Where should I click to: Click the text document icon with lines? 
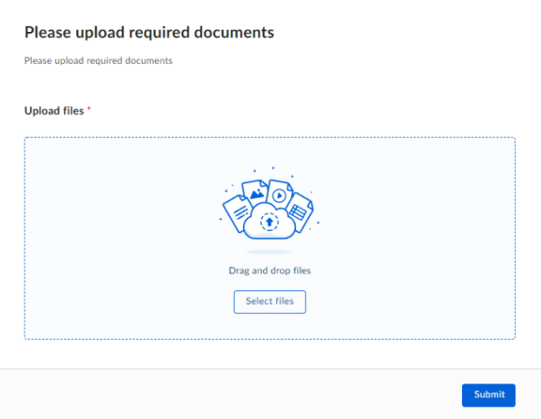[x=238, y=212]
